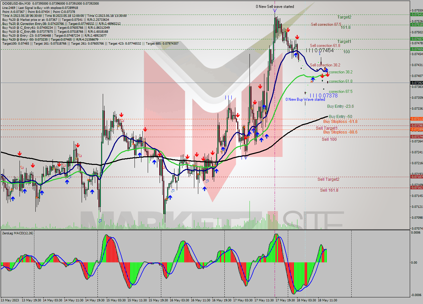Select the 'Buy Stoploss -61.8' label
The height and width of the screenshot is (304, 423).
coord(340,122)
